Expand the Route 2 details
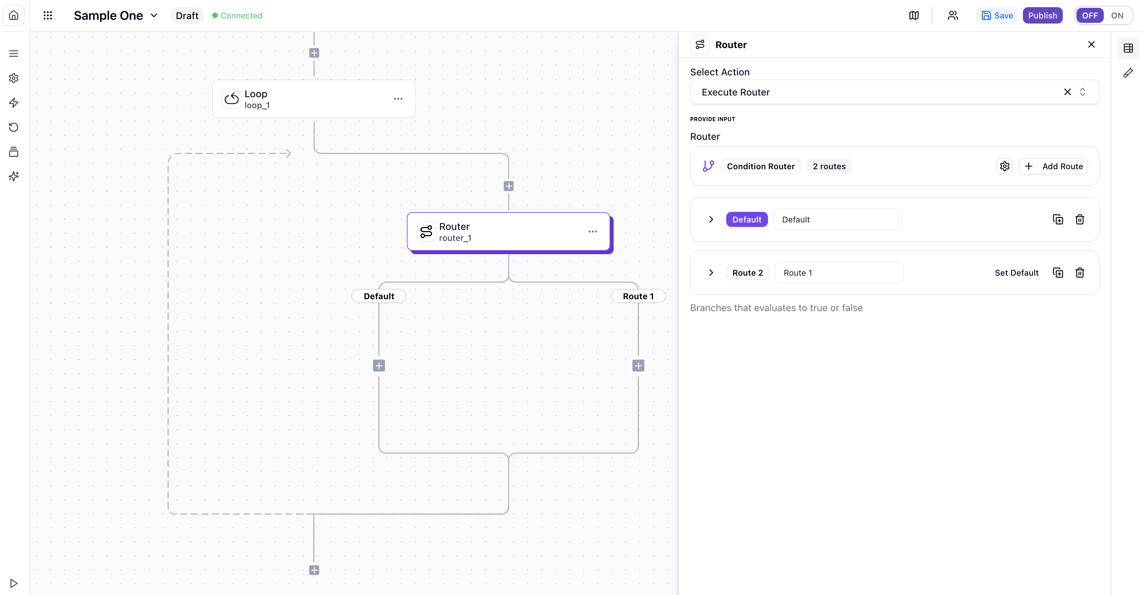Screen dimensions: 1142x595 pyautogui.click(x=711, y=273)
